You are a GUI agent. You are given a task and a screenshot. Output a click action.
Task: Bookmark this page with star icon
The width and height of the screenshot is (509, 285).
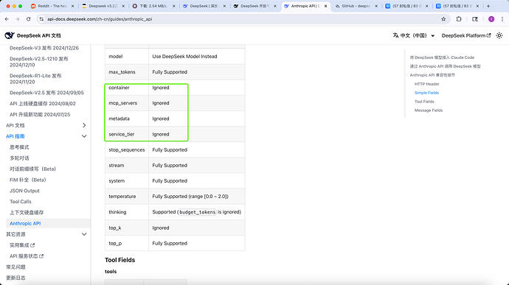[443, 19]
